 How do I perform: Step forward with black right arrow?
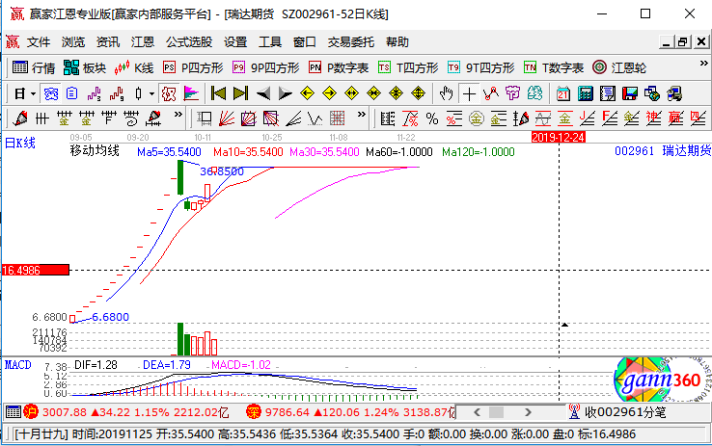click(286, 93)
